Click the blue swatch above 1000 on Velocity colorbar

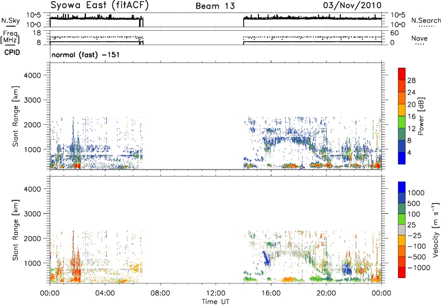402,187
